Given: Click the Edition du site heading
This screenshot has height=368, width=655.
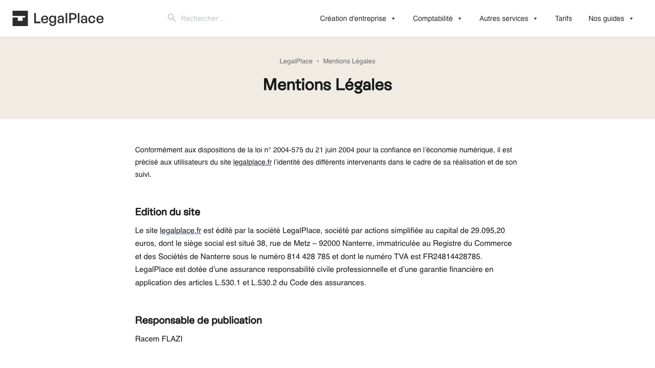Looking at the screenshot, I should pos(168,212).
